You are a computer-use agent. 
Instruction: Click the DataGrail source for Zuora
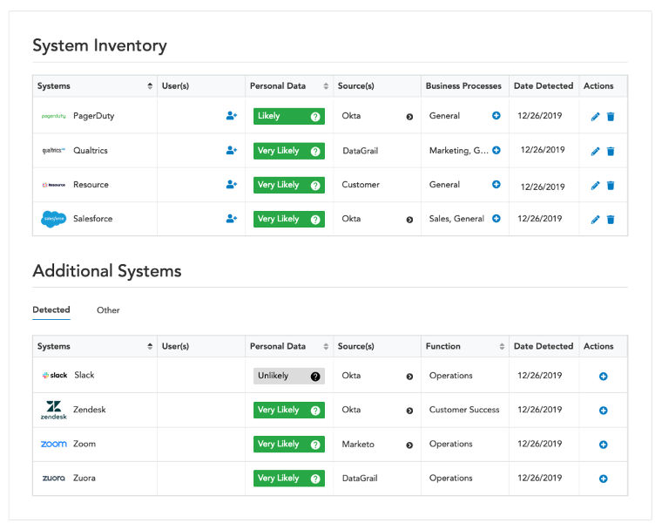pyautogui.click(x=360, y=478)
